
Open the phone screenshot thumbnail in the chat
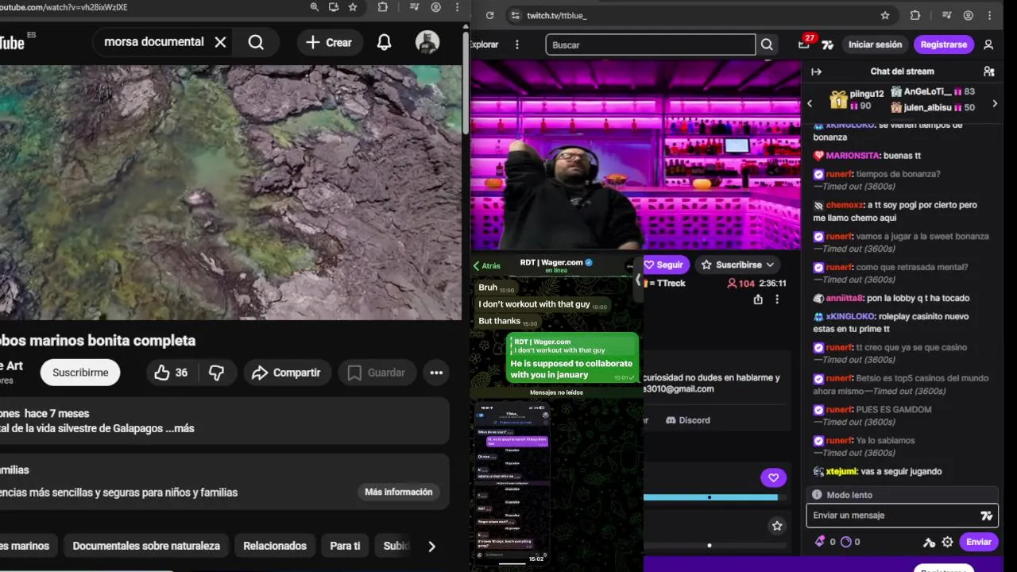tap(512, 484)
